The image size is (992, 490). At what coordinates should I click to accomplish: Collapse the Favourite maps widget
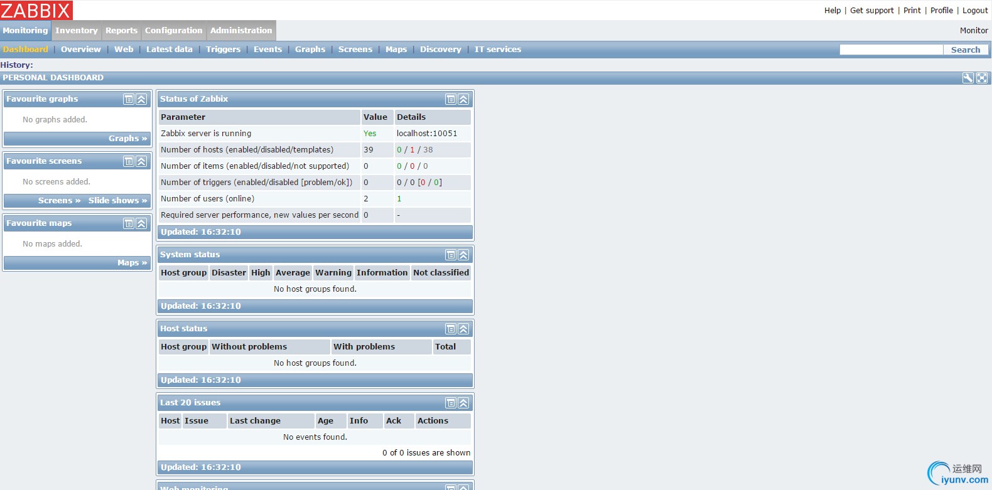point(142,223)
